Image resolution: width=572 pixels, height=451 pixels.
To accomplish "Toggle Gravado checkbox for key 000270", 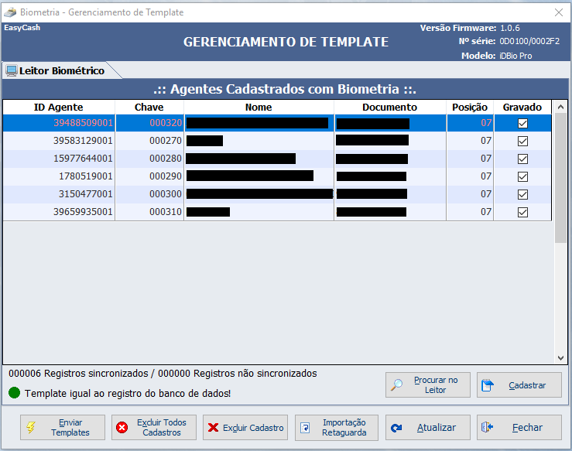I will click(x=522, y=141).
